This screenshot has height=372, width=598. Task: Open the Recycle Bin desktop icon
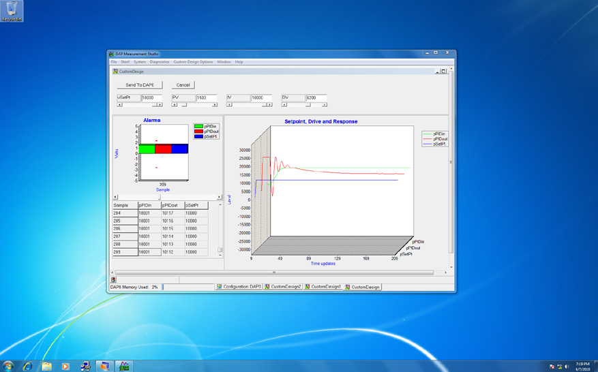(x=12, y=11)
